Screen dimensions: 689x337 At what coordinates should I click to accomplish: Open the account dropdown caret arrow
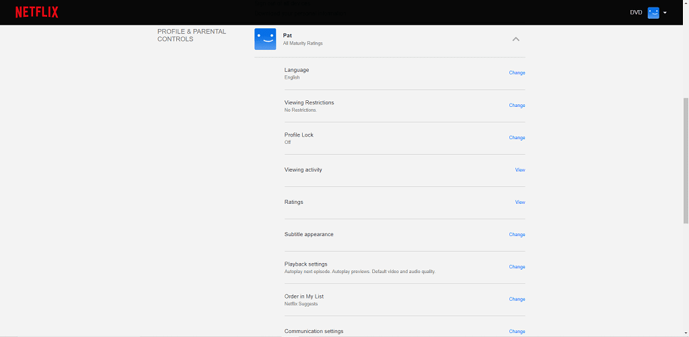coord(665,13)
